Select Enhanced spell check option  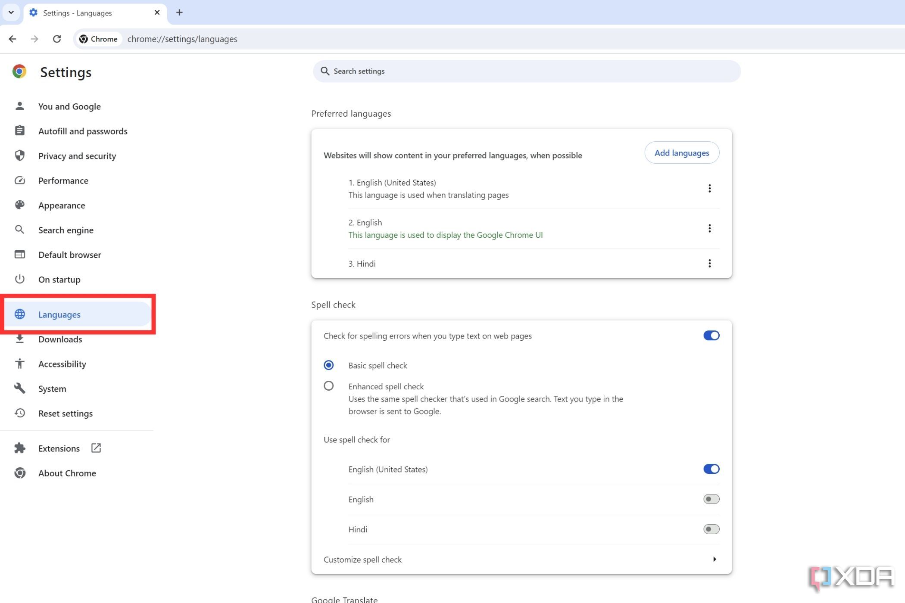click(x=328, y=385)
